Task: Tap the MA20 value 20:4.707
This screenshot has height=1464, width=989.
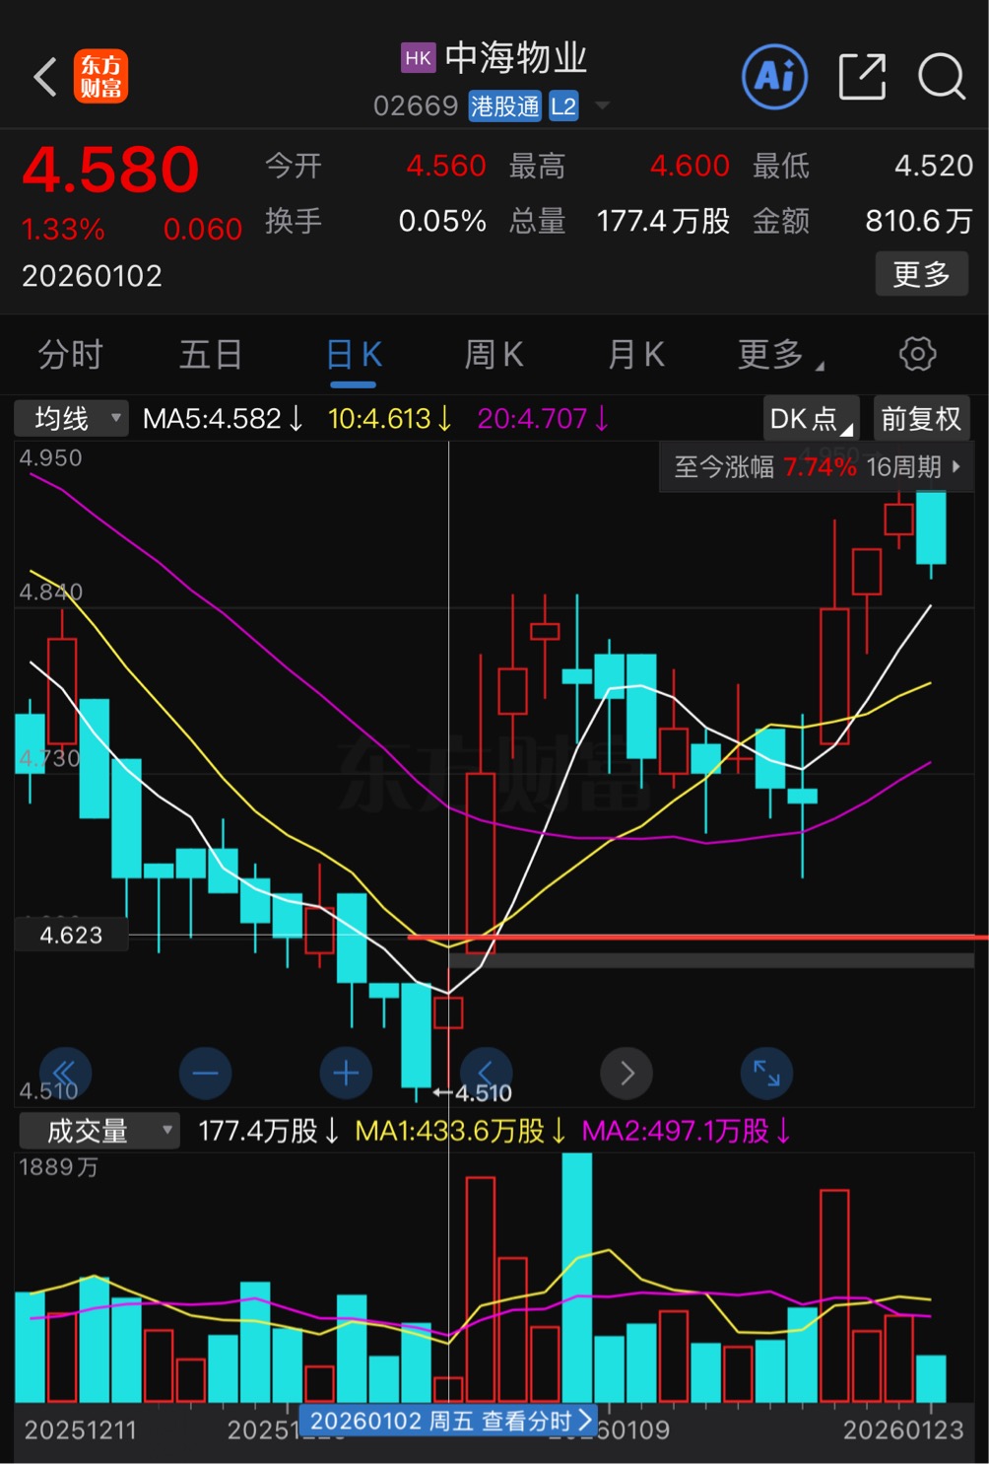Action: tap(543, 419)
